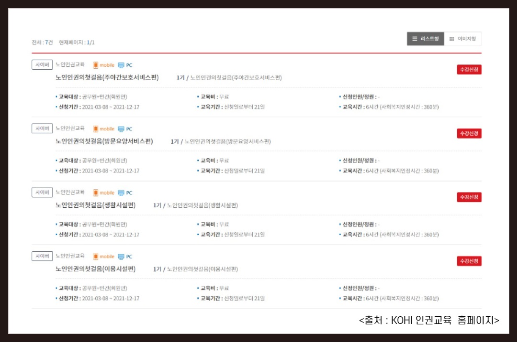
Task: Click 신청인원/정원 text in 주야간보호서비스편 row
Action: point(360,97)
